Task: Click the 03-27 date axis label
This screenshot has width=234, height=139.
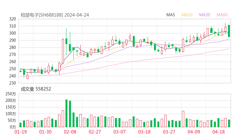Action: coord(169,132)
